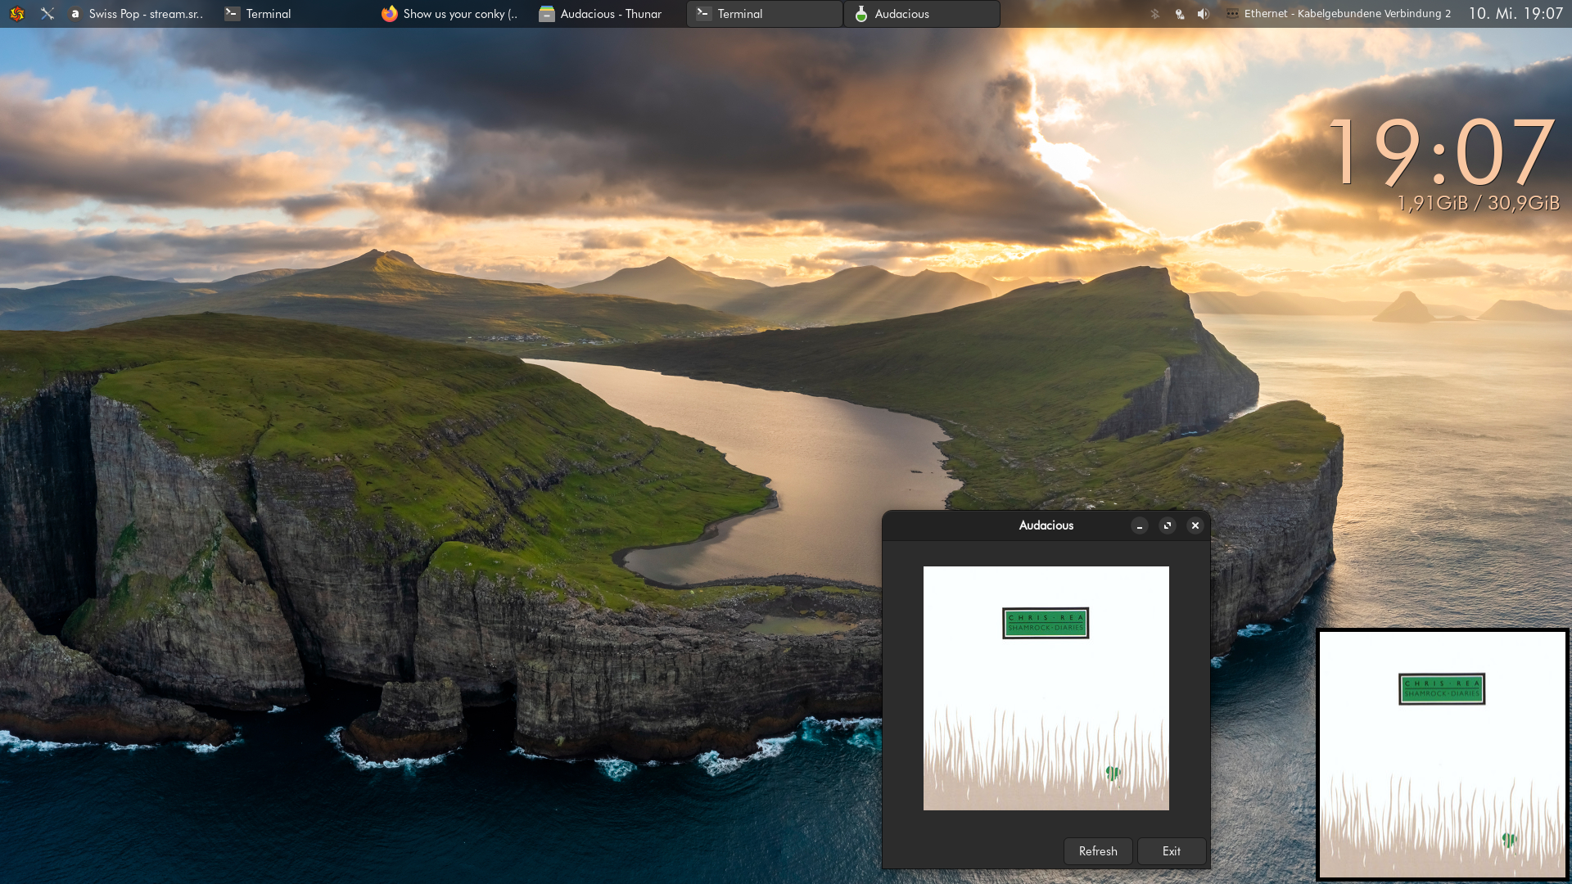Click the crossed tools panel icon
Image resolution: width=1572 pixels, height=884 pixels.
click(47, 14)
